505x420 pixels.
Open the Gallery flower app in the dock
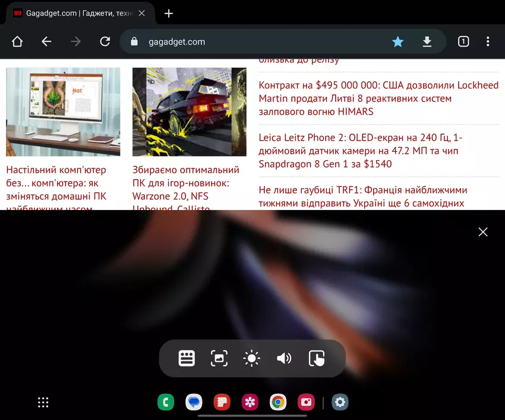pyautogui.click(x=250, y=402)
